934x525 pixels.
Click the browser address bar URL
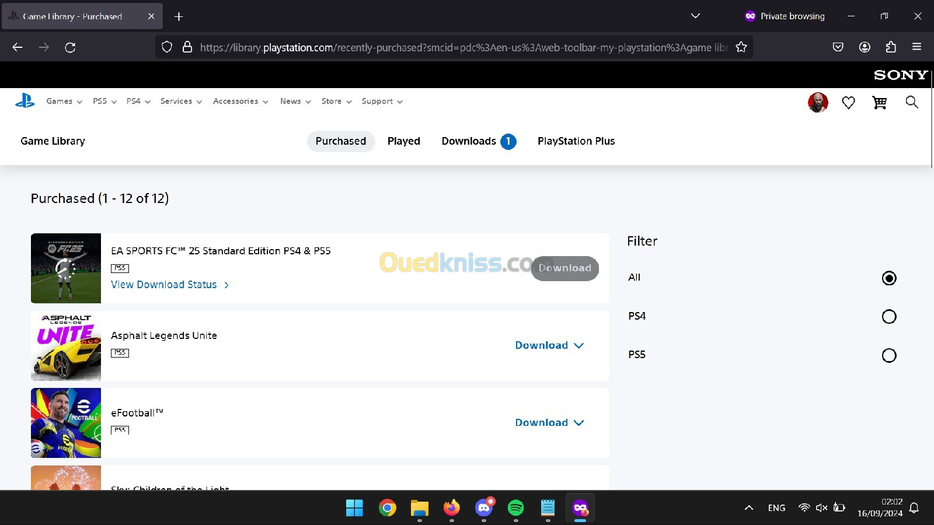pos(463,47)
